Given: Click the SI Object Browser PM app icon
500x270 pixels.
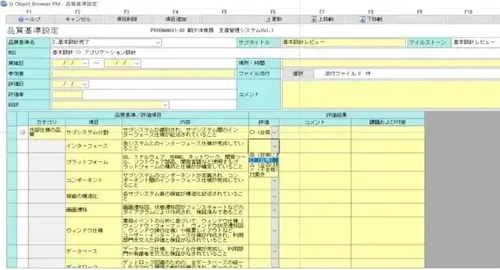Looking at the screenshot, I should point(4,3).
